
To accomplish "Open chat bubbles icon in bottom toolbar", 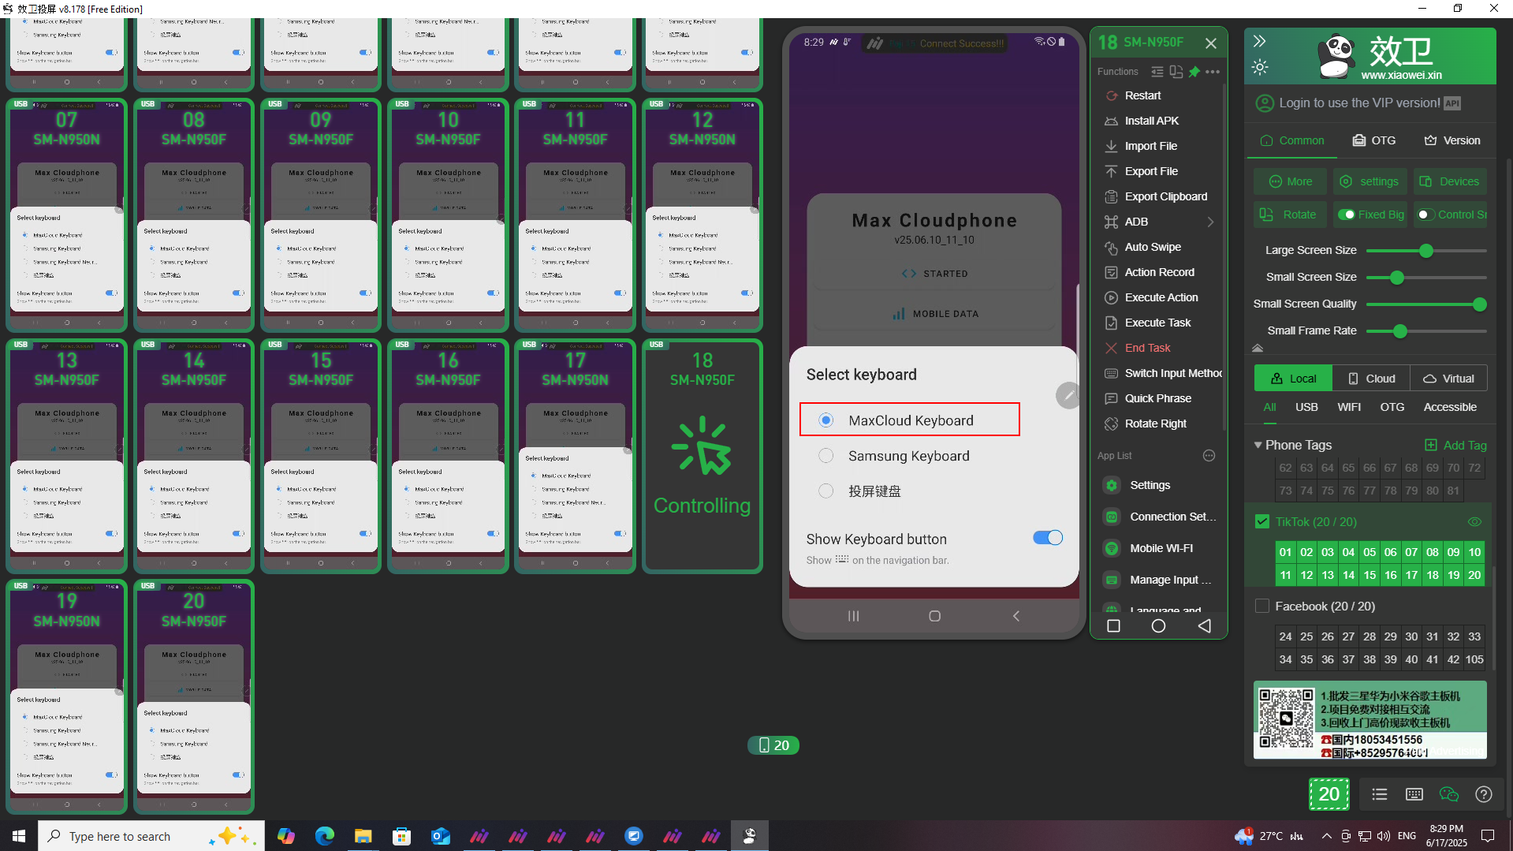I will (1449, 794).
